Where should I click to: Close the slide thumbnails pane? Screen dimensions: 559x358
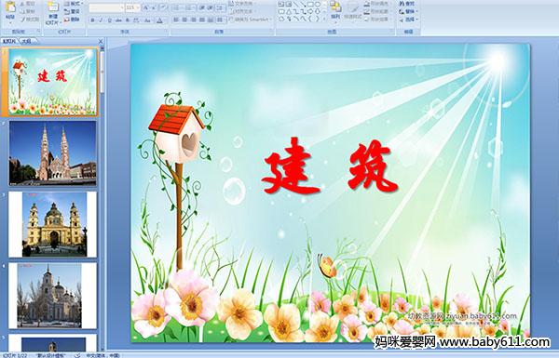pos(101,41)
